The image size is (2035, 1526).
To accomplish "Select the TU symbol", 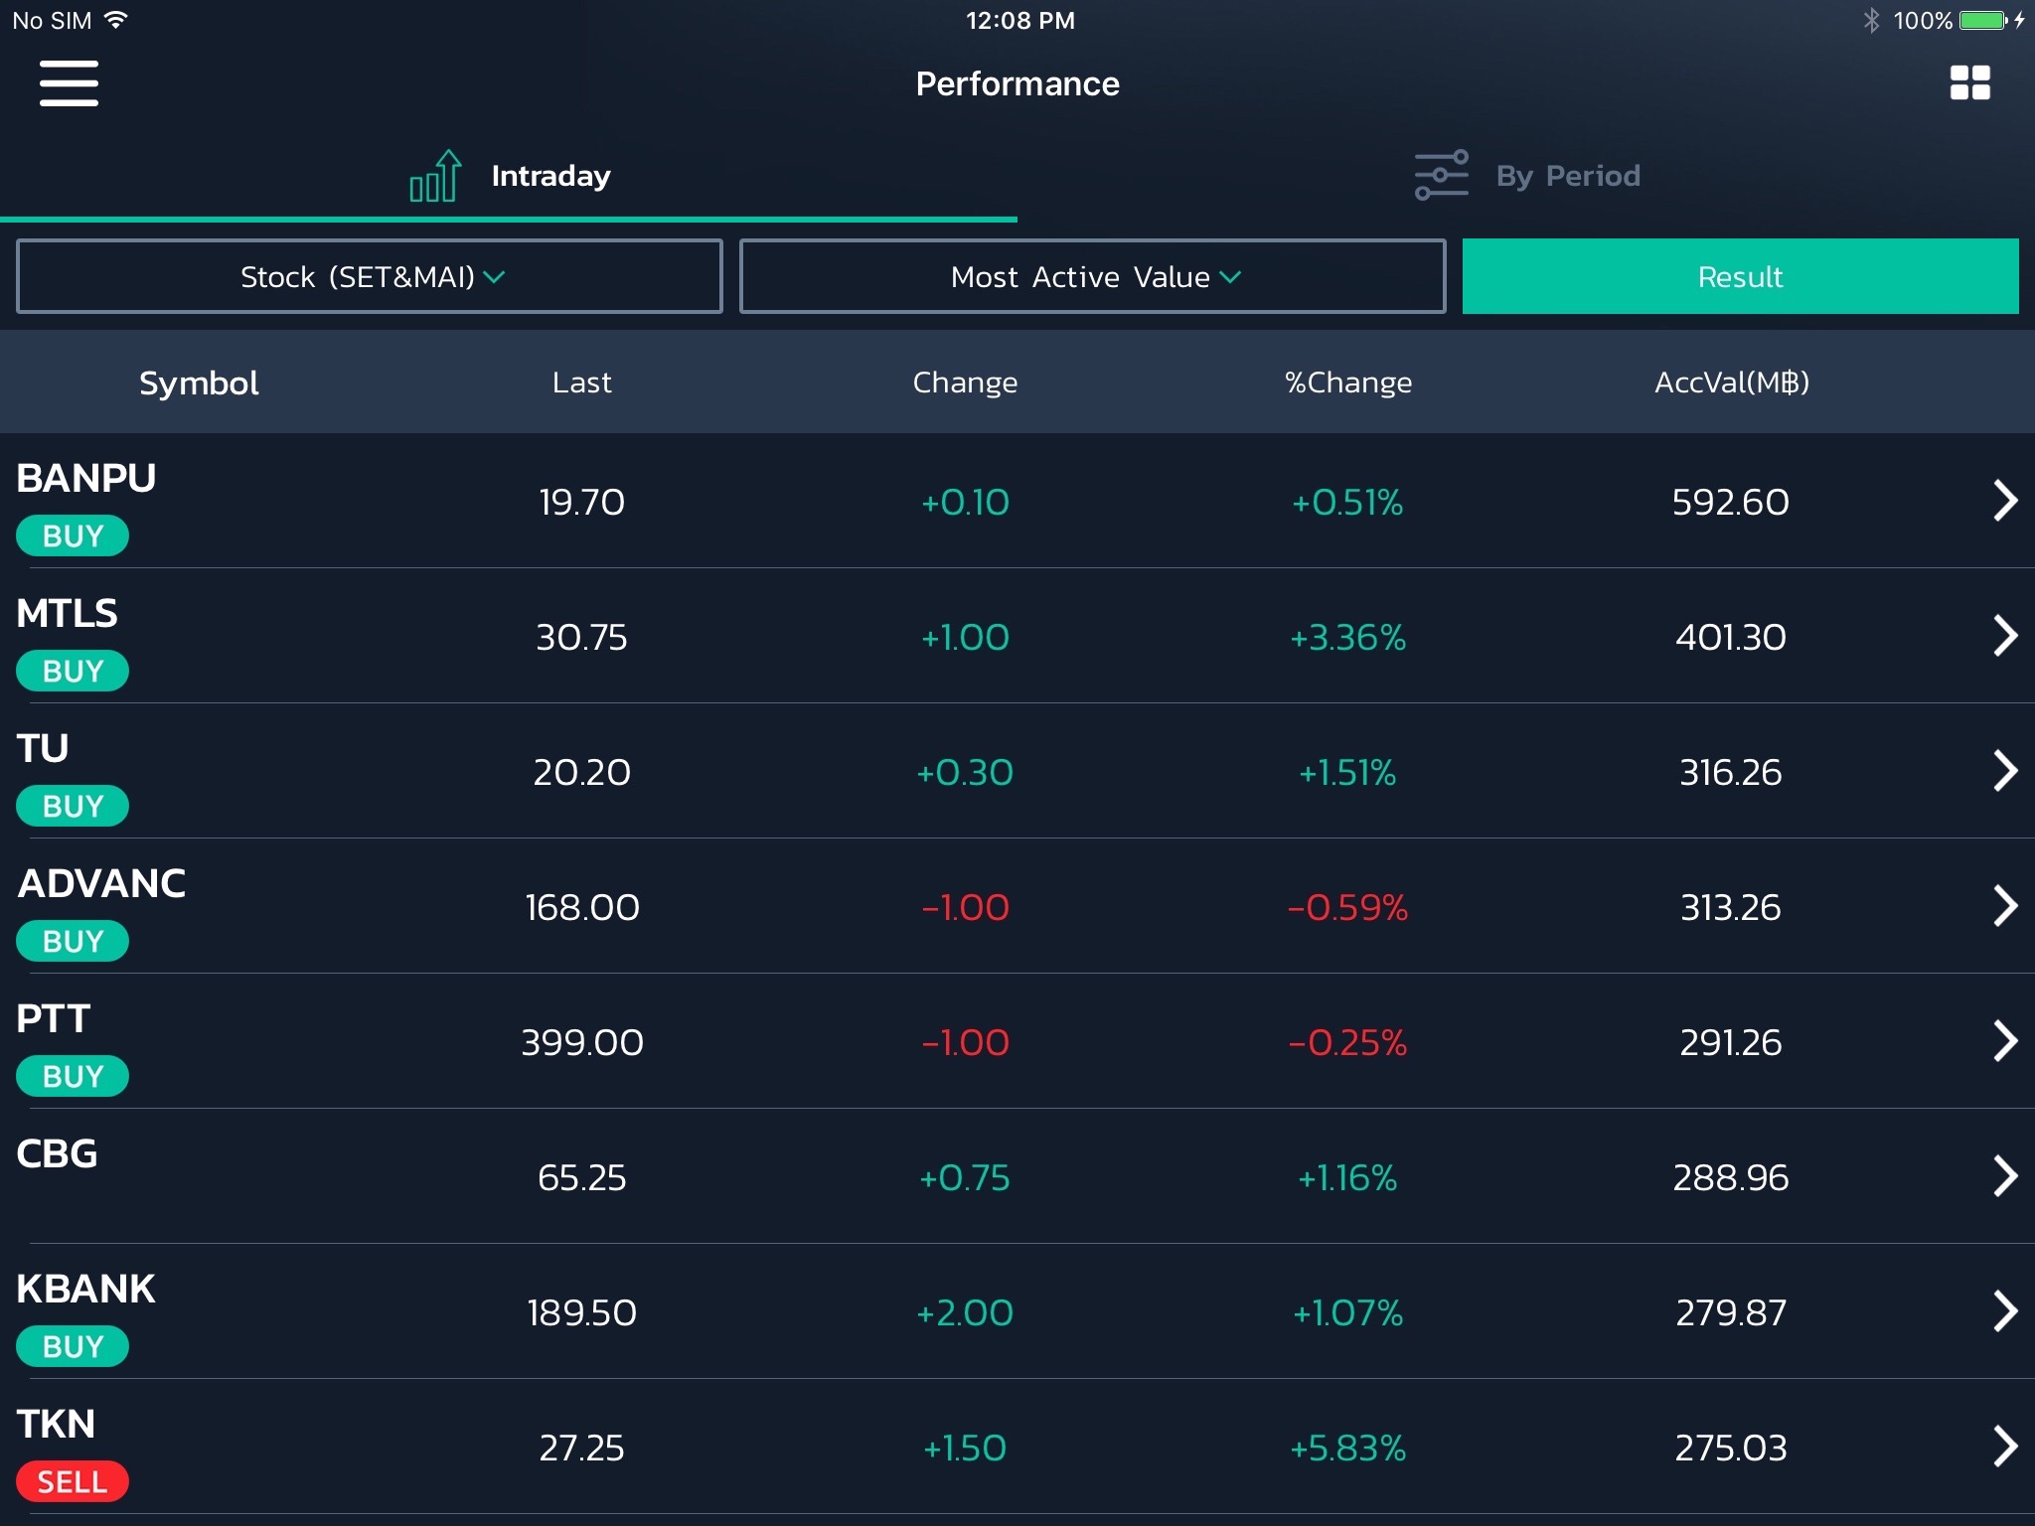I will (43, 748).
